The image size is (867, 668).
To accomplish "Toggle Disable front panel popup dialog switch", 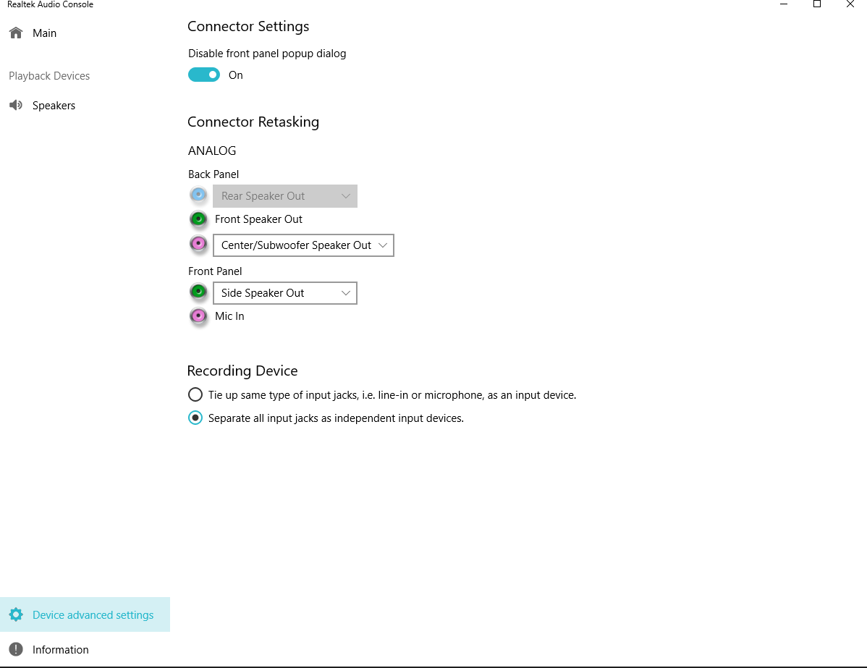I will (x=204, y=75).
